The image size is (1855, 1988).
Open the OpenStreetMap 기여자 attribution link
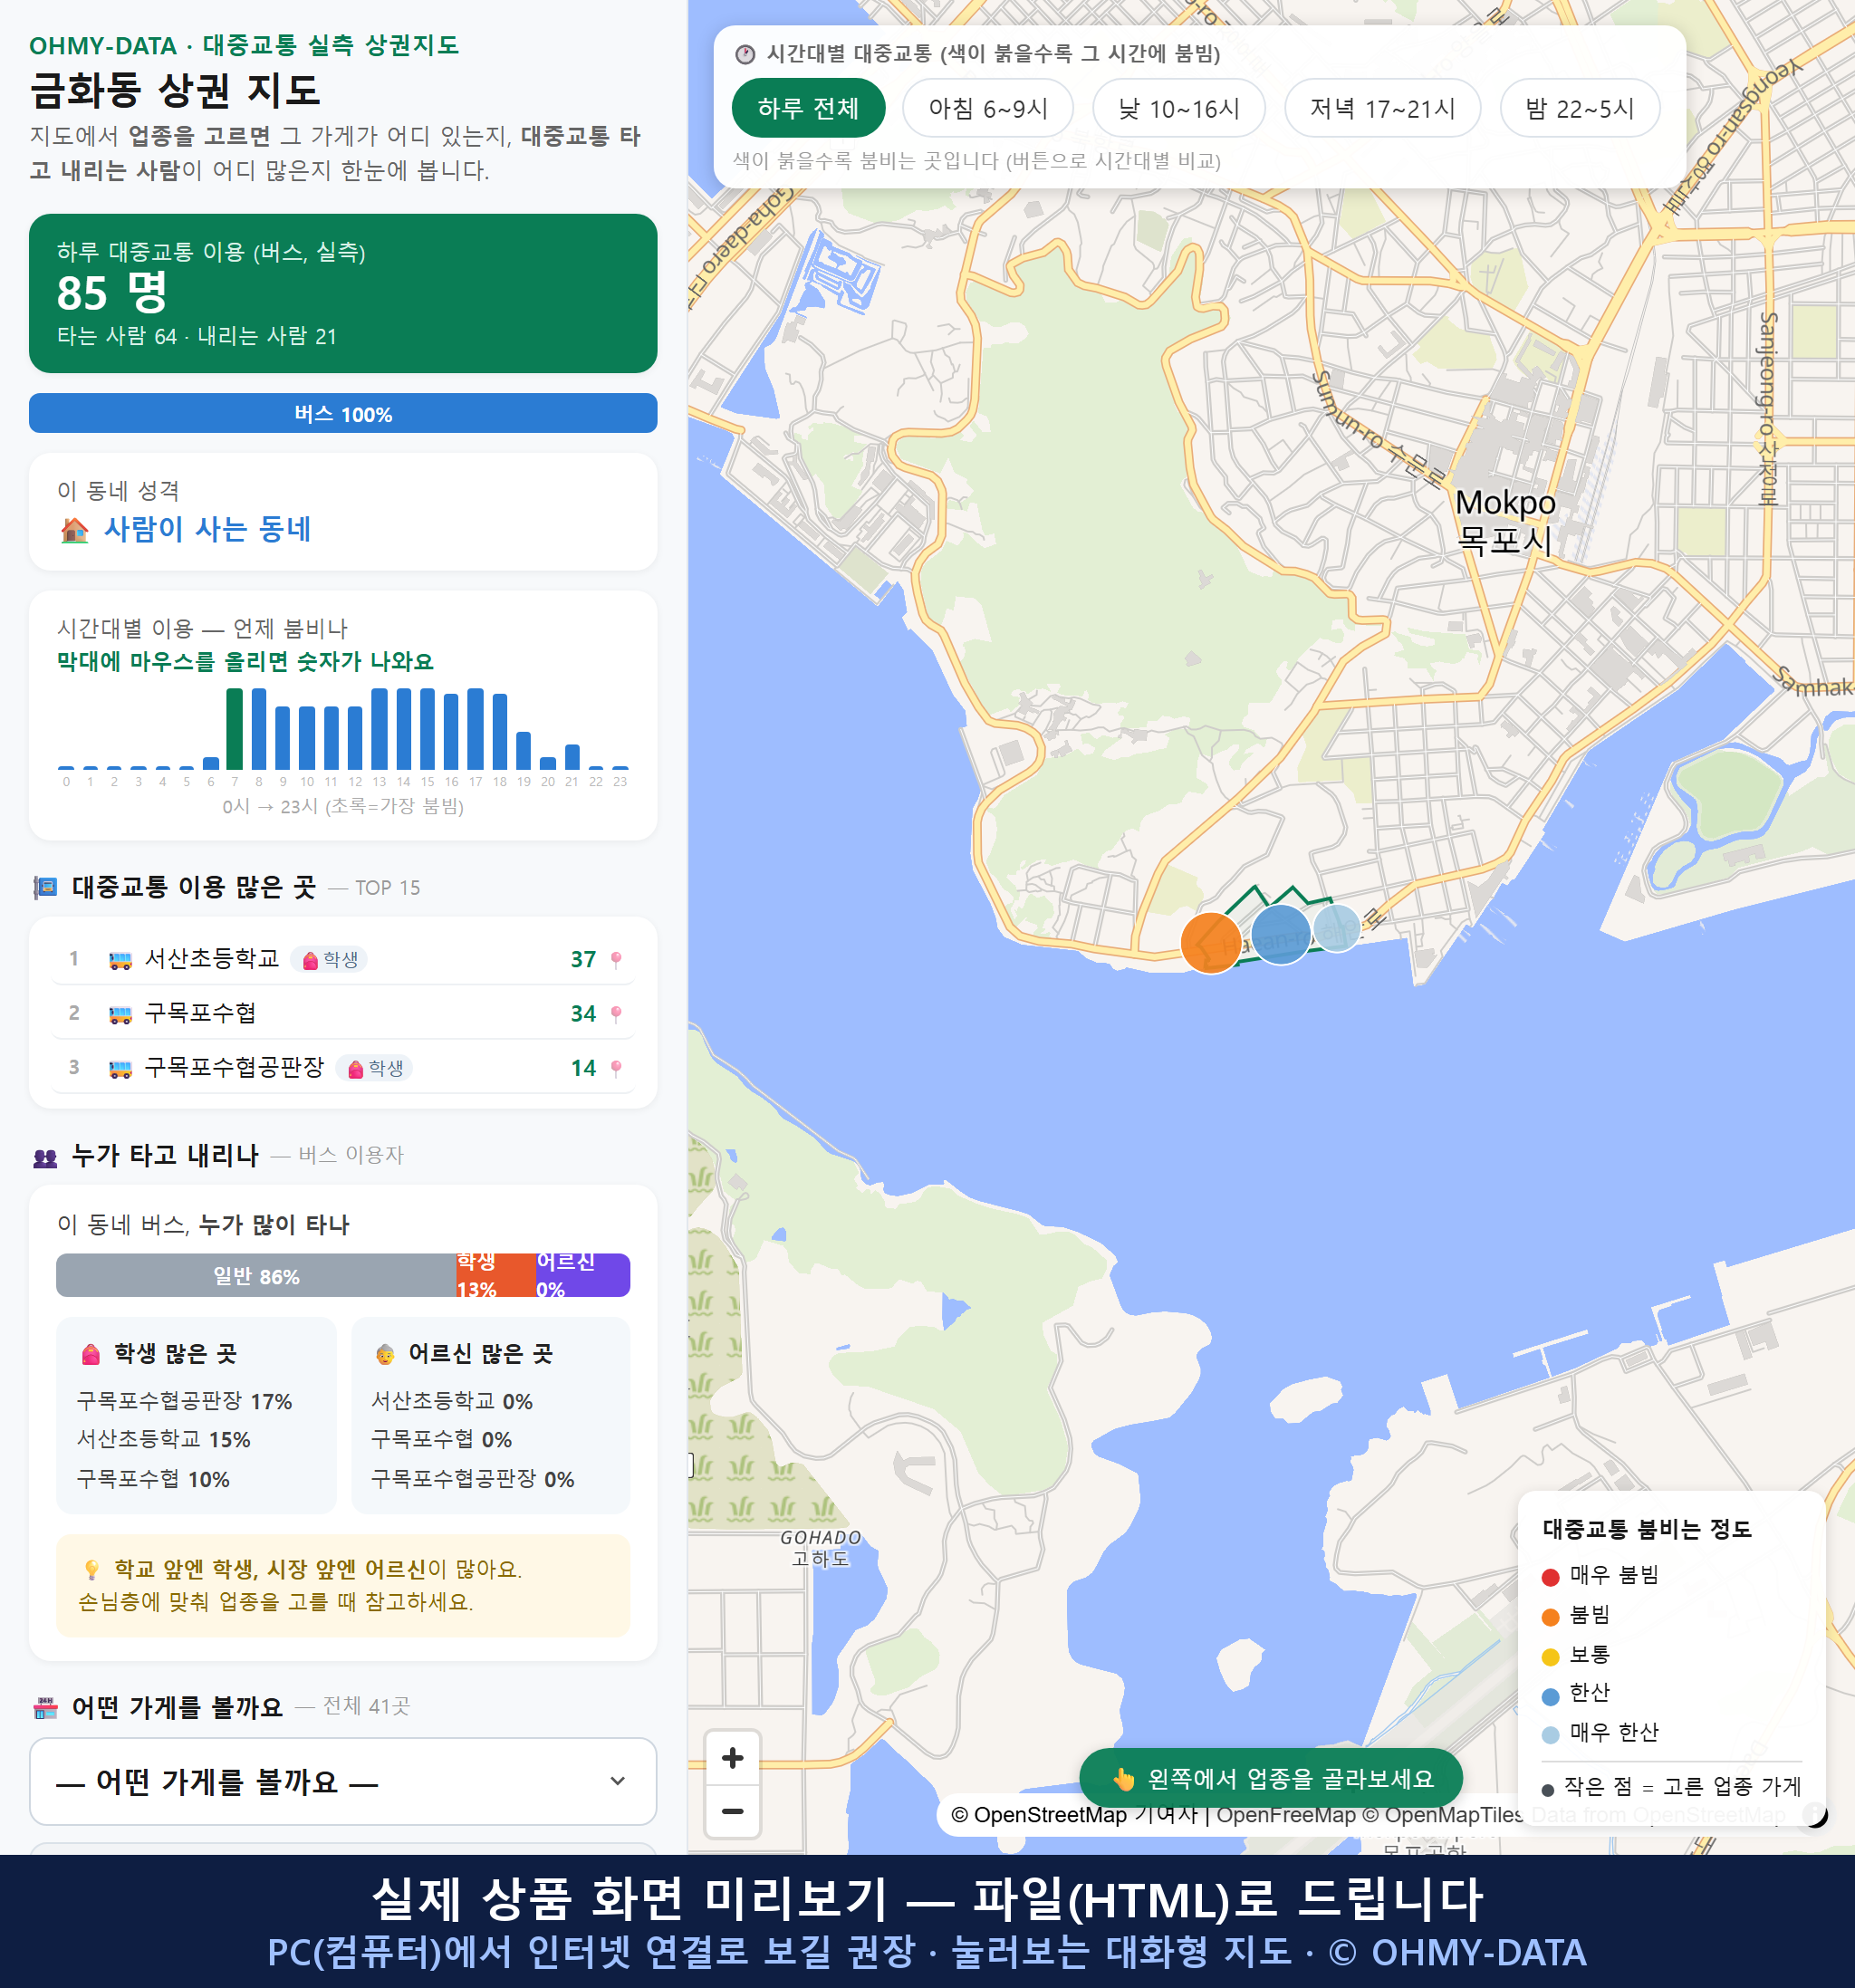[x=1074, y=1814]
